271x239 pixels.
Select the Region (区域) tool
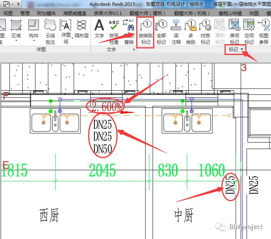click(16, 28)
